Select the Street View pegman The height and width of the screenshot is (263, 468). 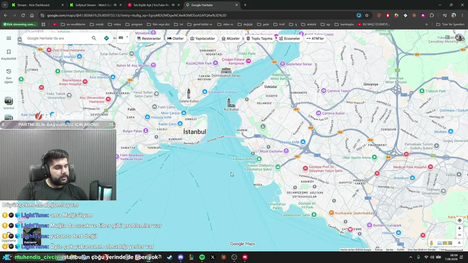pos(431,243)
